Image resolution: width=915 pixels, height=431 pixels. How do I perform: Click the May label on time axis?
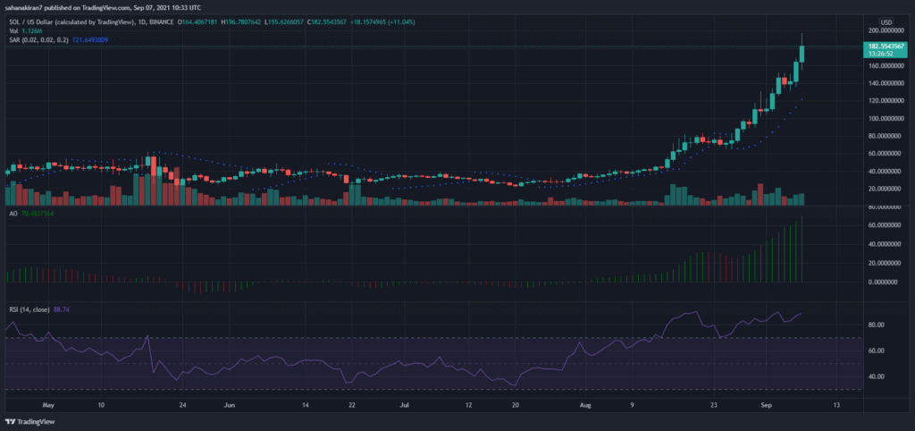tap(48, 404)
